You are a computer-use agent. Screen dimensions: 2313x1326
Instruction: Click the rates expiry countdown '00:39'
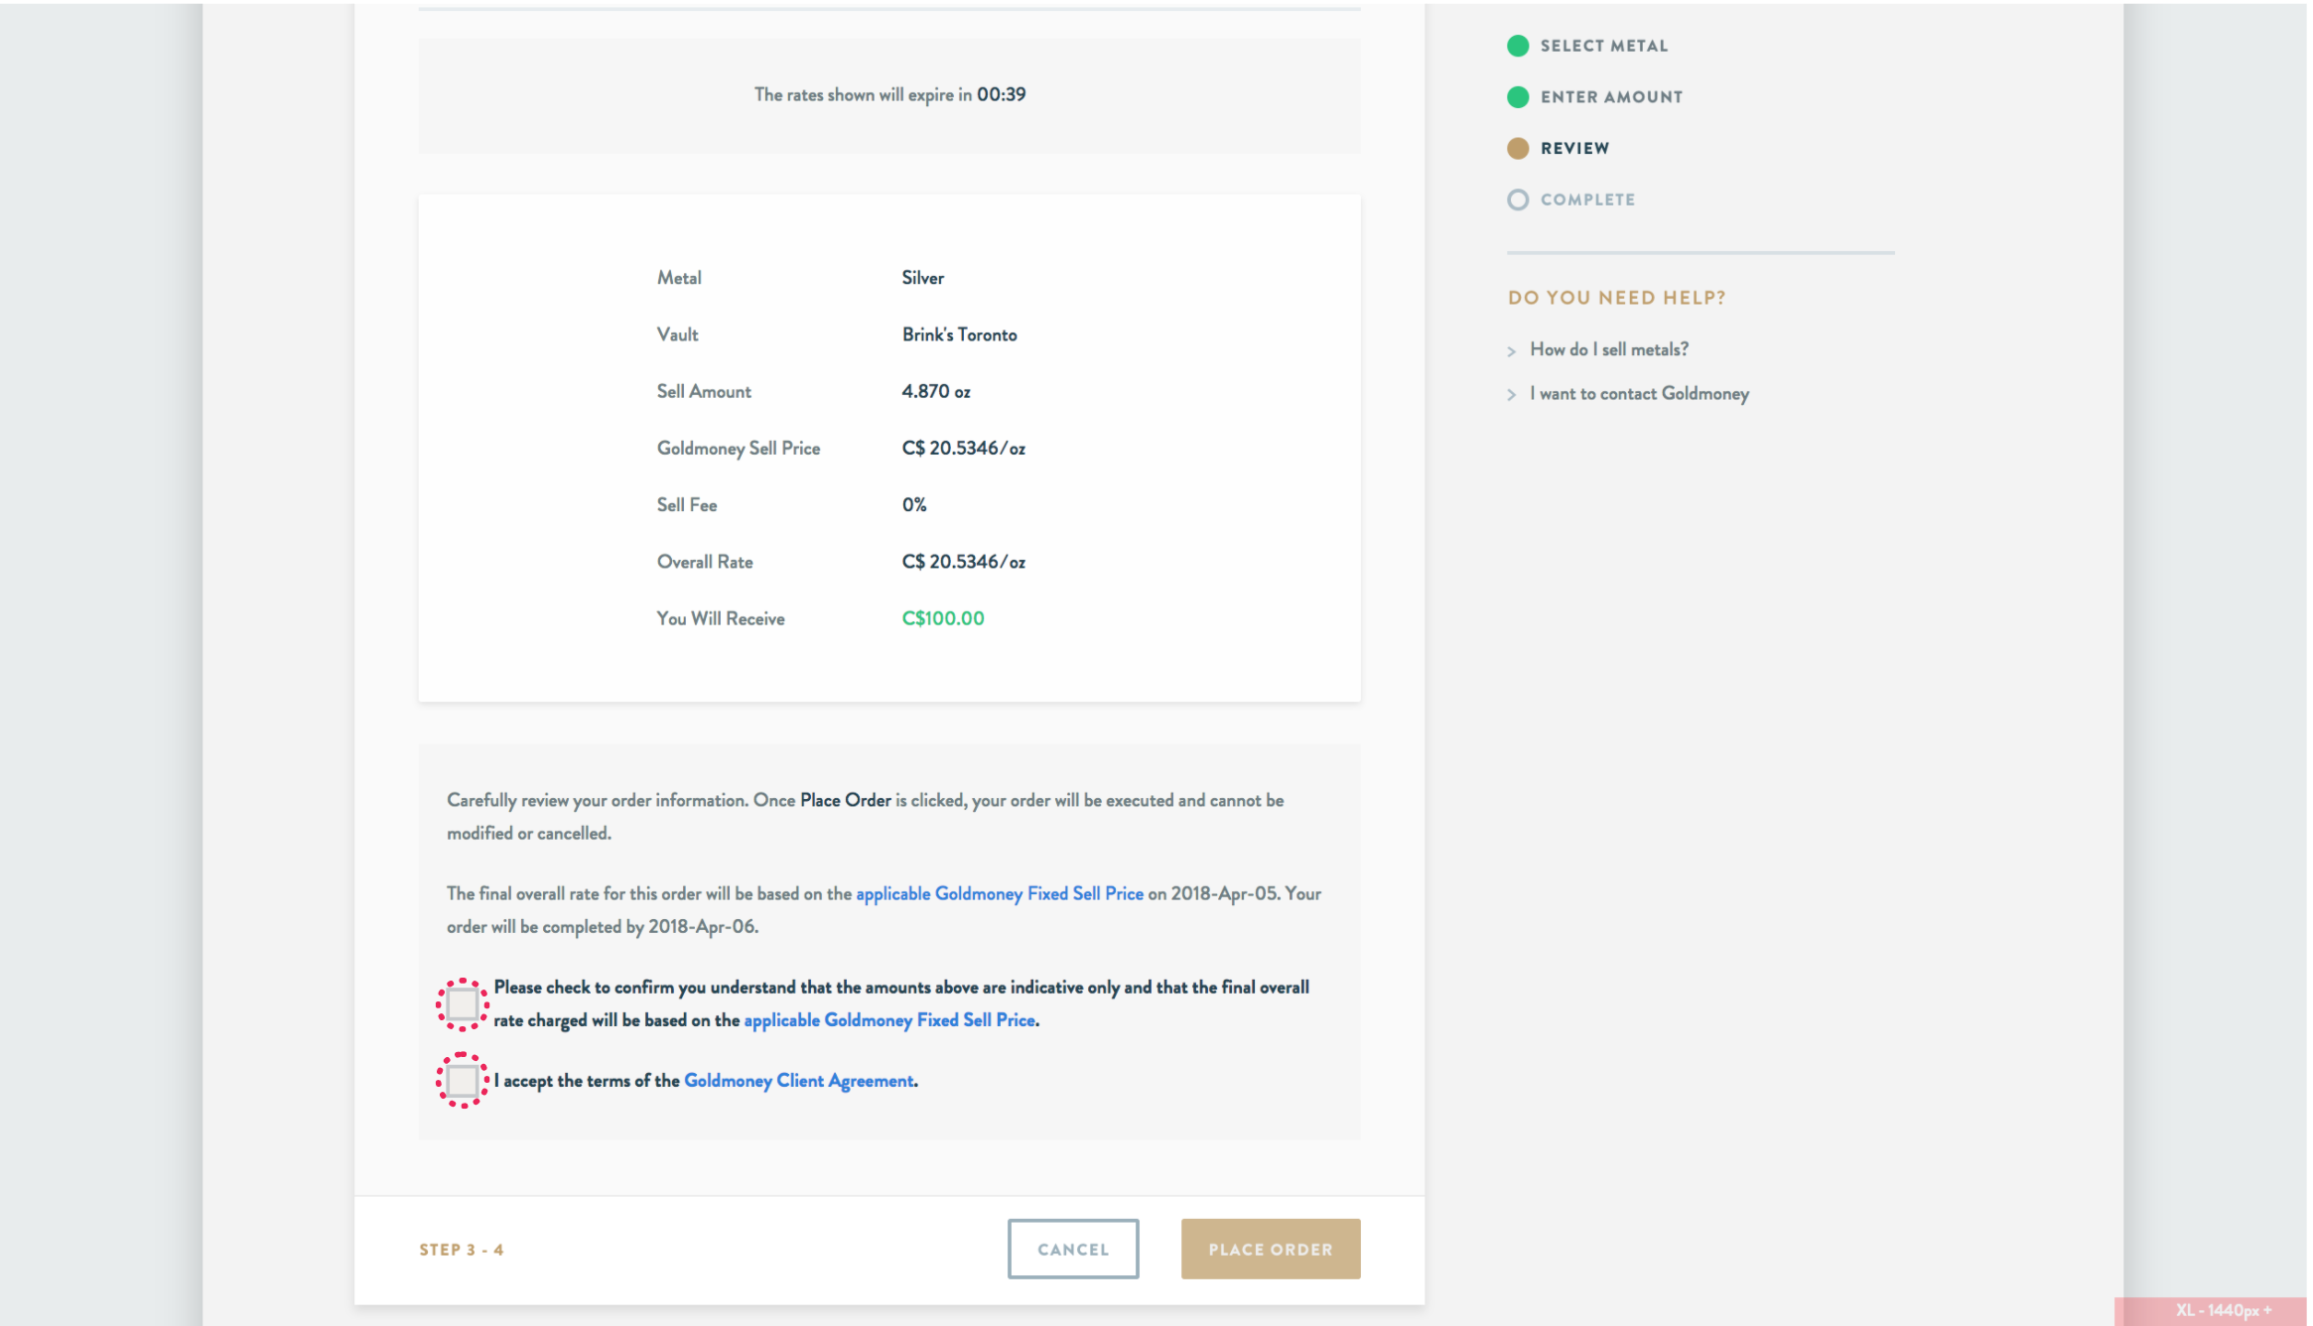[x=1002, y=94]
